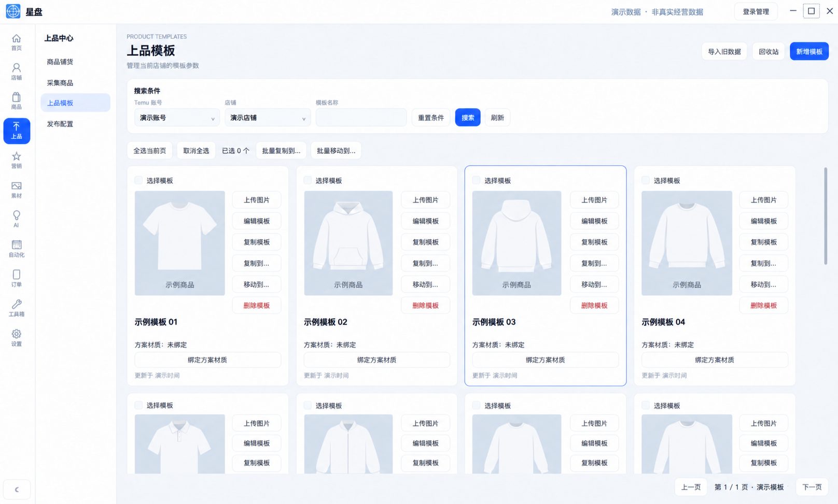Open 营销 star icon
The image size is (838, 504).
pyautogui.click(x=17, y=160)
